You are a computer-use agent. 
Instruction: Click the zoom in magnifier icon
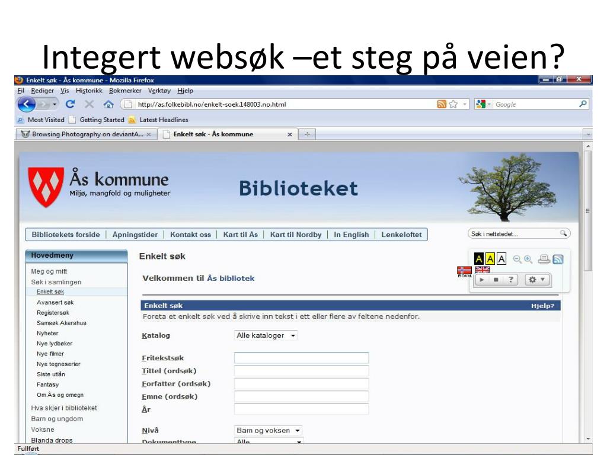[528, 259]
